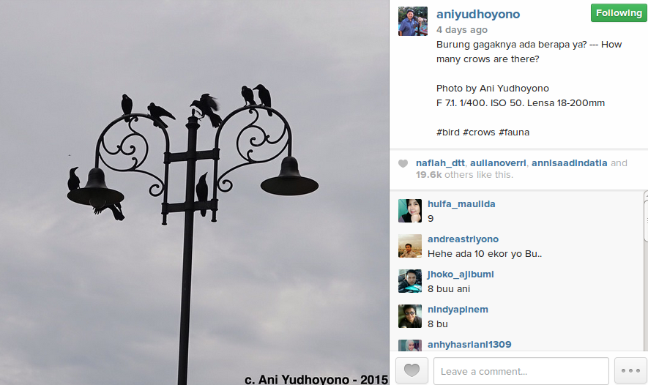Visit annisaadindatia's profile from likes
The image size is (648, 385).
[570, 163]
